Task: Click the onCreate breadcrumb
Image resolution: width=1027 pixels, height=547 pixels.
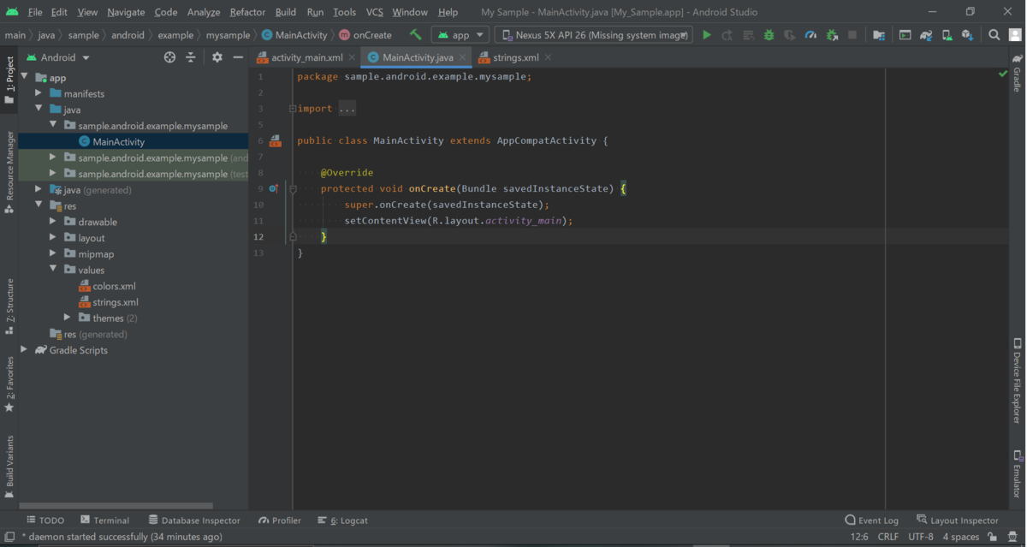Action: [365, 35]
